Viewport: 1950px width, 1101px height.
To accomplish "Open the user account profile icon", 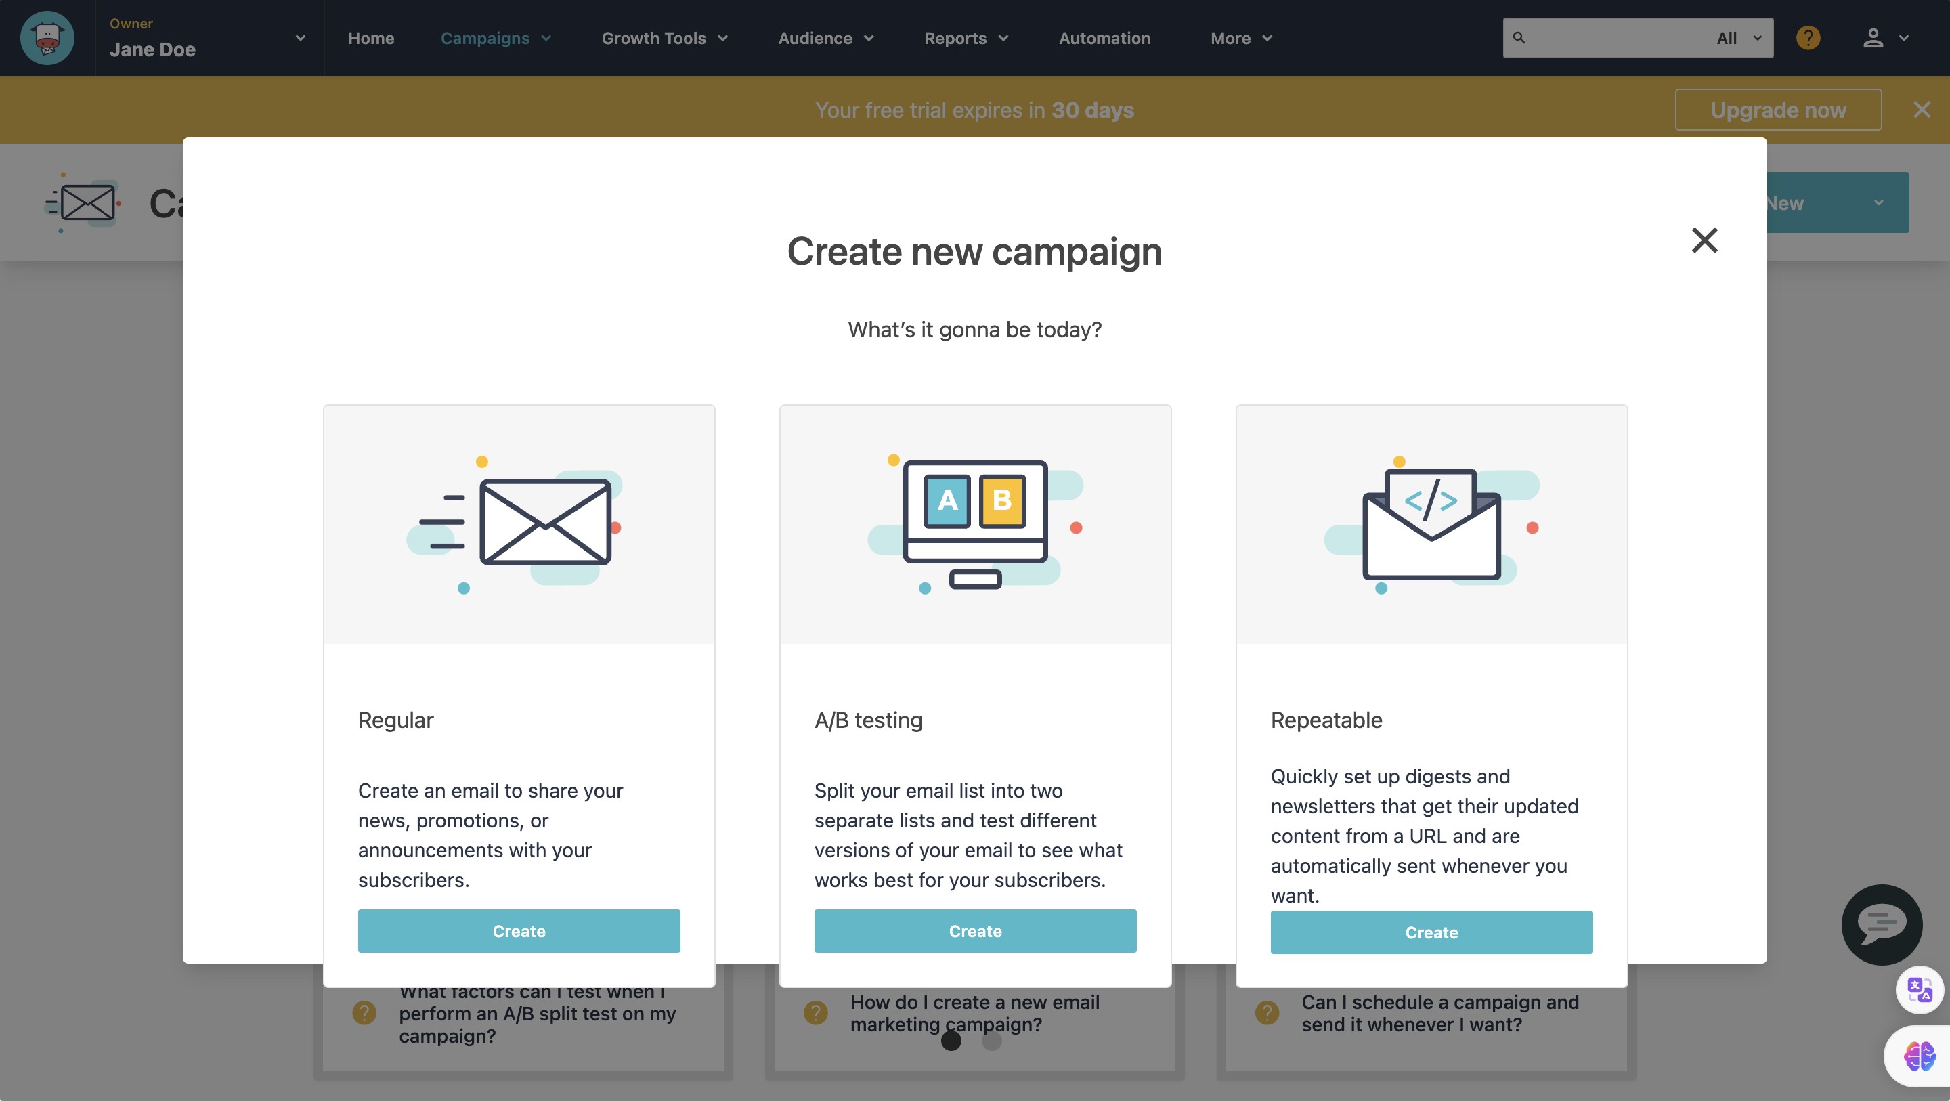I will tap(1873, 38).
